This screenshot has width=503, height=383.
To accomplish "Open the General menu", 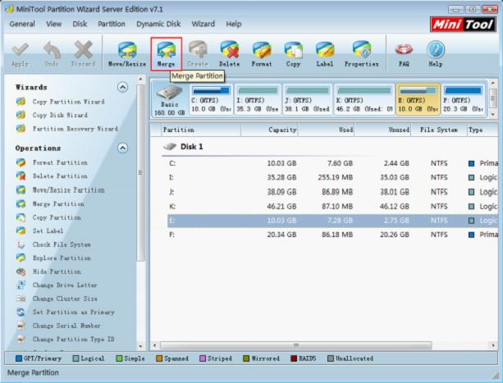I will click(x=22, y=24).
